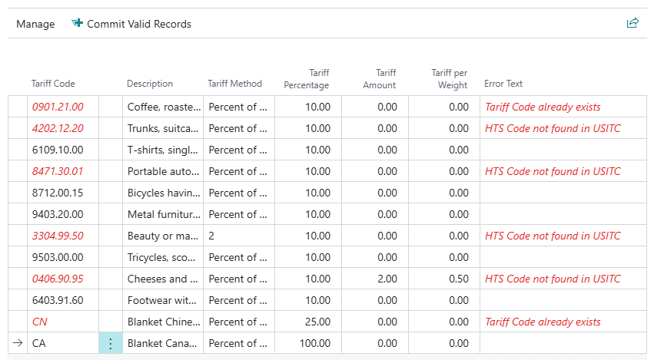Select Tariff per Weight value 0.50
The width and height of the screenshot is (651, 360).
[458, 279]
